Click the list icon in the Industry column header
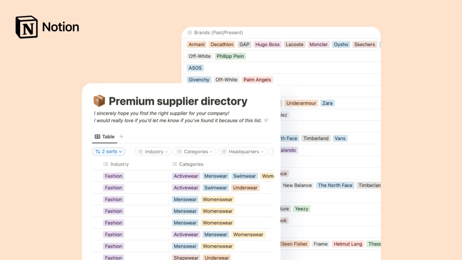462x260 pixels. click(106, 164)
